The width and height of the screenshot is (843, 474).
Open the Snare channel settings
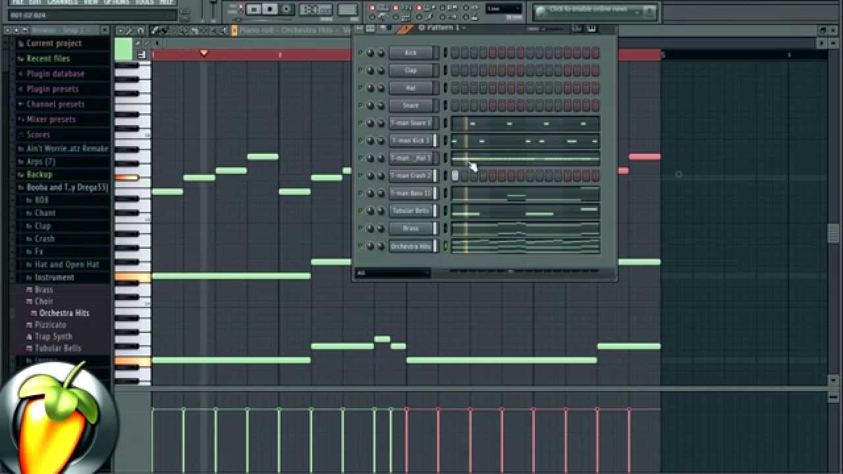tap(412, 105)
